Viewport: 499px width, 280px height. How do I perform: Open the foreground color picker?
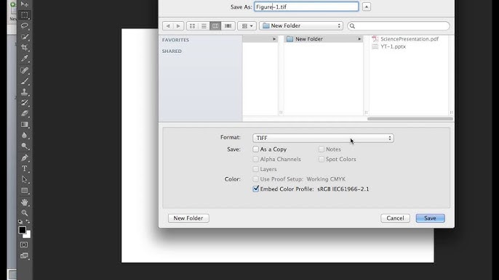22,230
